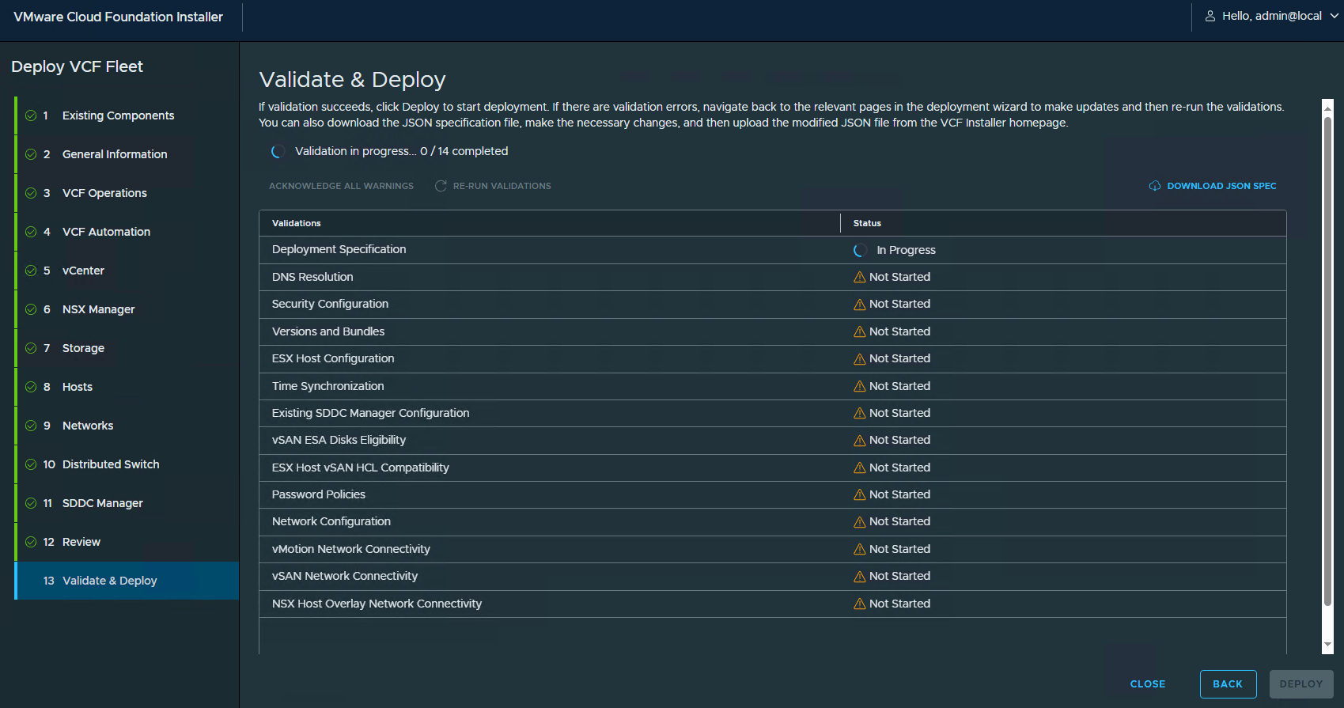
Task: Click Acknowledge All Warnings
Action: click(341, 186)
